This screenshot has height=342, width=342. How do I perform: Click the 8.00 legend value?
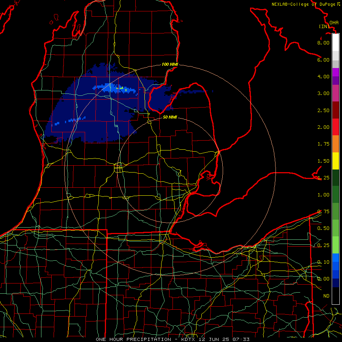coord(323,43)
